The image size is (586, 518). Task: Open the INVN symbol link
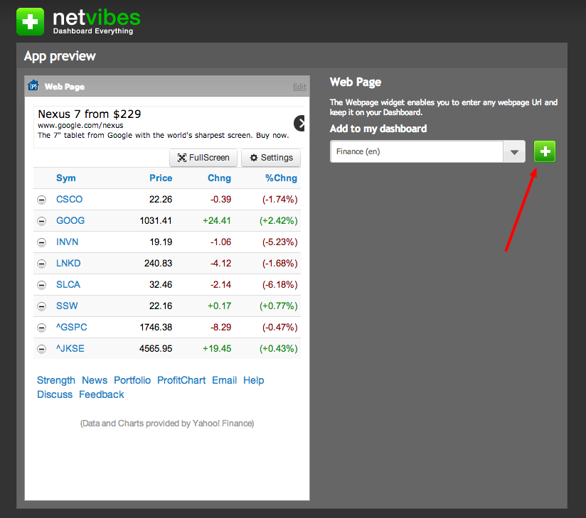click(68, 242)
